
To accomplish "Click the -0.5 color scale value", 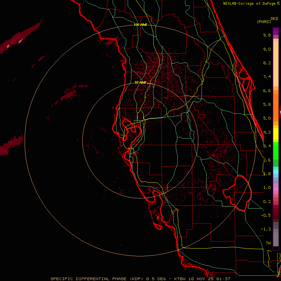I will pyautogui.click(x=266, y=215).
